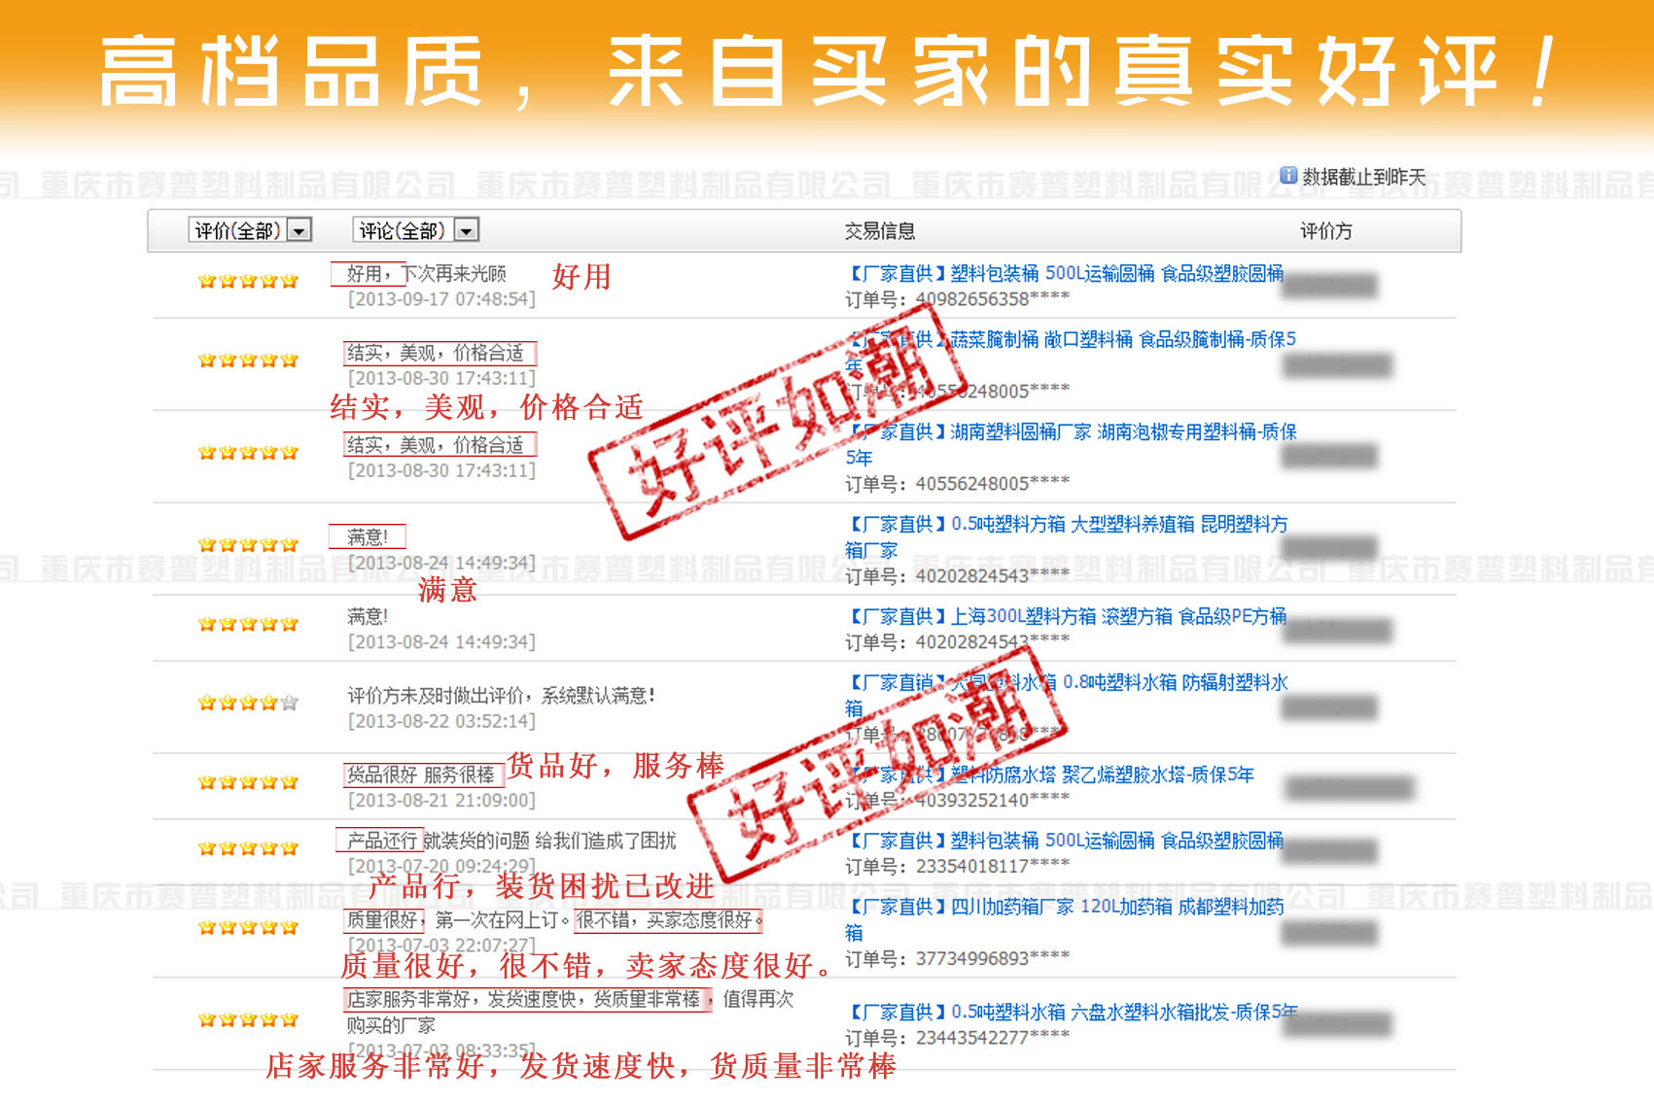The height and width of the screenshot is (1102, 1654).
Task: Open the 评价(全部) rating filter dropdown
Action: 299,230
